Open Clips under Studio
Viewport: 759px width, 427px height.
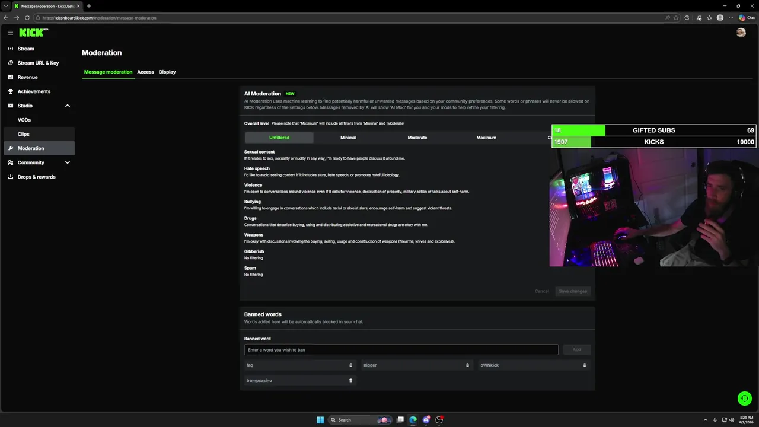39,134
